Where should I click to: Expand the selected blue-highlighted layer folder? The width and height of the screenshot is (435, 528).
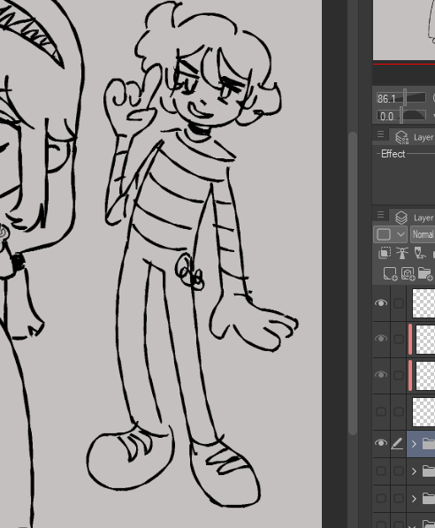click(x=414, y=444)
